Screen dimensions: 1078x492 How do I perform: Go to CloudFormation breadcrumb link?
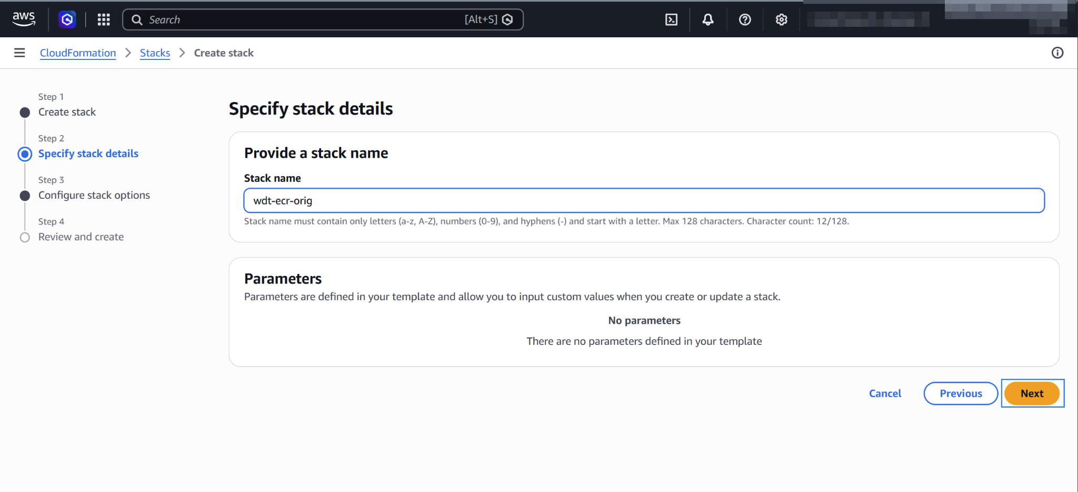78,53
